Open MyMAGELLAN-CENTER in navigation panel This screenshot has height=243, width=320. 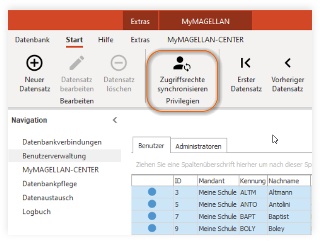61,170
